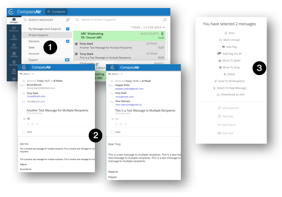
Task: Click the compass logo in the Pepper Potts message window
Action: coord(113,67)
